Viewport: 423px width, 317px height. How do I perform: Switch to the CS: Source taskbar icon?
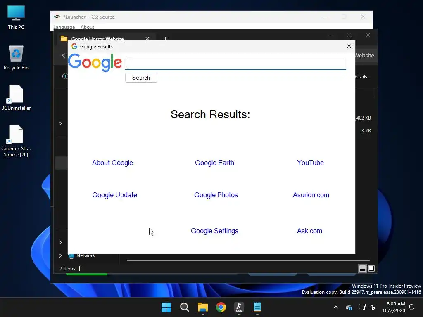tap(239, 307)
